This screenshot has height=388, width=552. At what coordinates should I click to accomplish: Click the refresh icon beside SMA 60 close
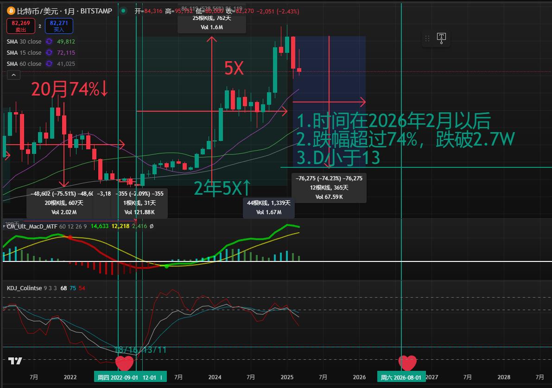[49, 64]
